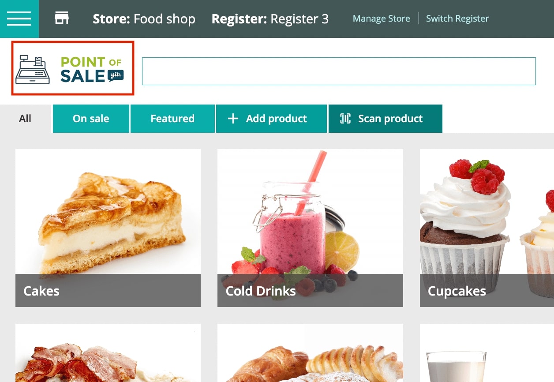This screenshot has width=554, height=382.
Task: Click the cash register logo icon
Action: tap(33, 70)
